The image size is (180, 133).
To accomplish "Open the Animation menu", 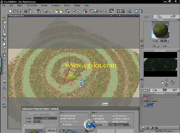I will 56,5.
